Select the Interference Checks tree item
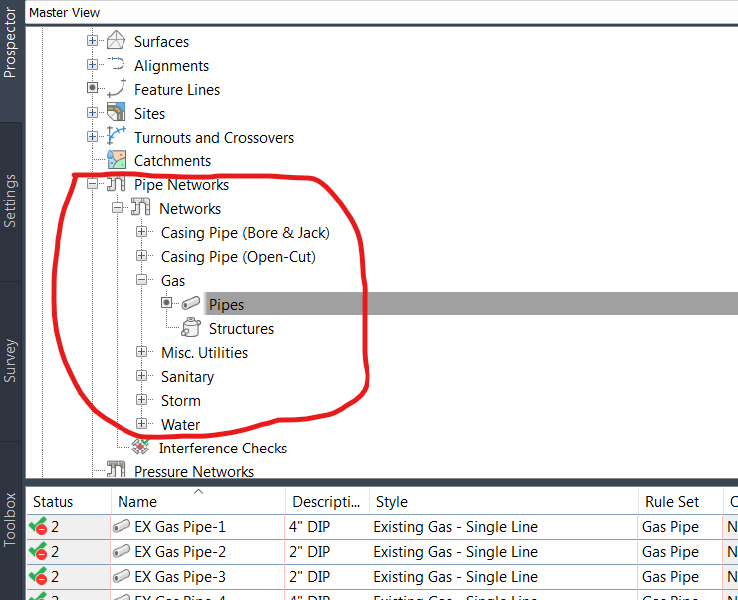Viewport: 738px width, 600px height. [223, 448]
